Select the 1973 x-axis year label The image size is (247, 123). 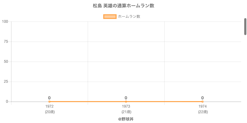126,106
